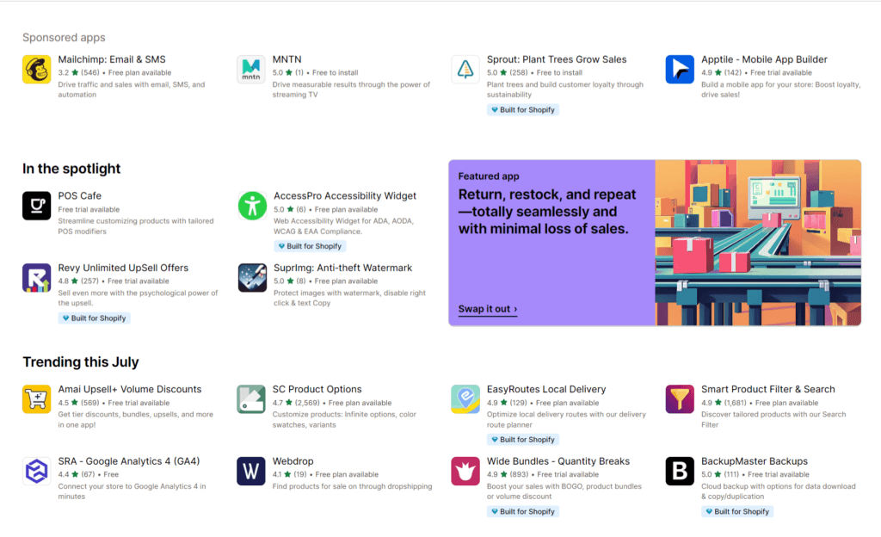Click the SC Product Options icon
The image size is (881, 537).
(x=251, y=398)
